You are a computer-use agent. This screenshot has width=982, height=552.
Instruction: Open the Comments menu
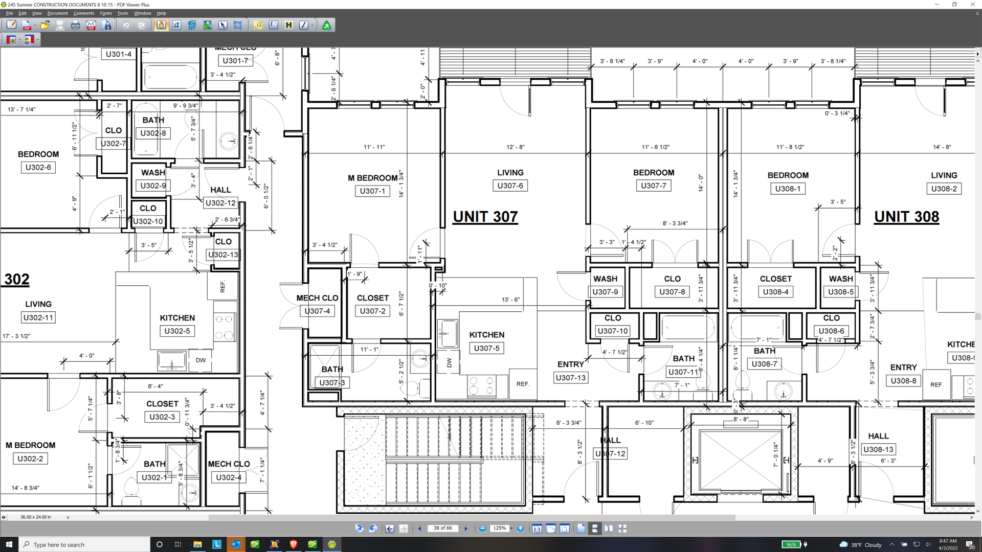83,13
